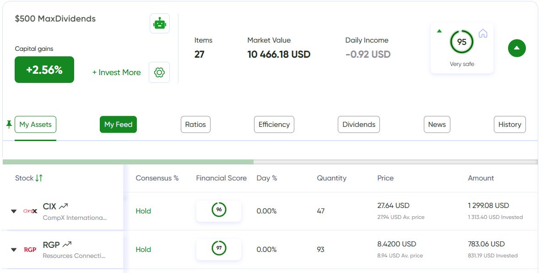
Task: Click the 10 466.18 USD market value
Action: point(279,54)
